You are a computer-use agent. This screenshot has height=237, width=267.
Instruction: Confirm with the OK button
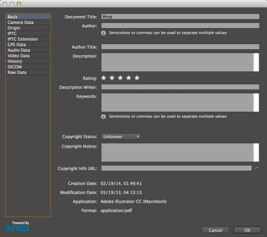(248, 230)
